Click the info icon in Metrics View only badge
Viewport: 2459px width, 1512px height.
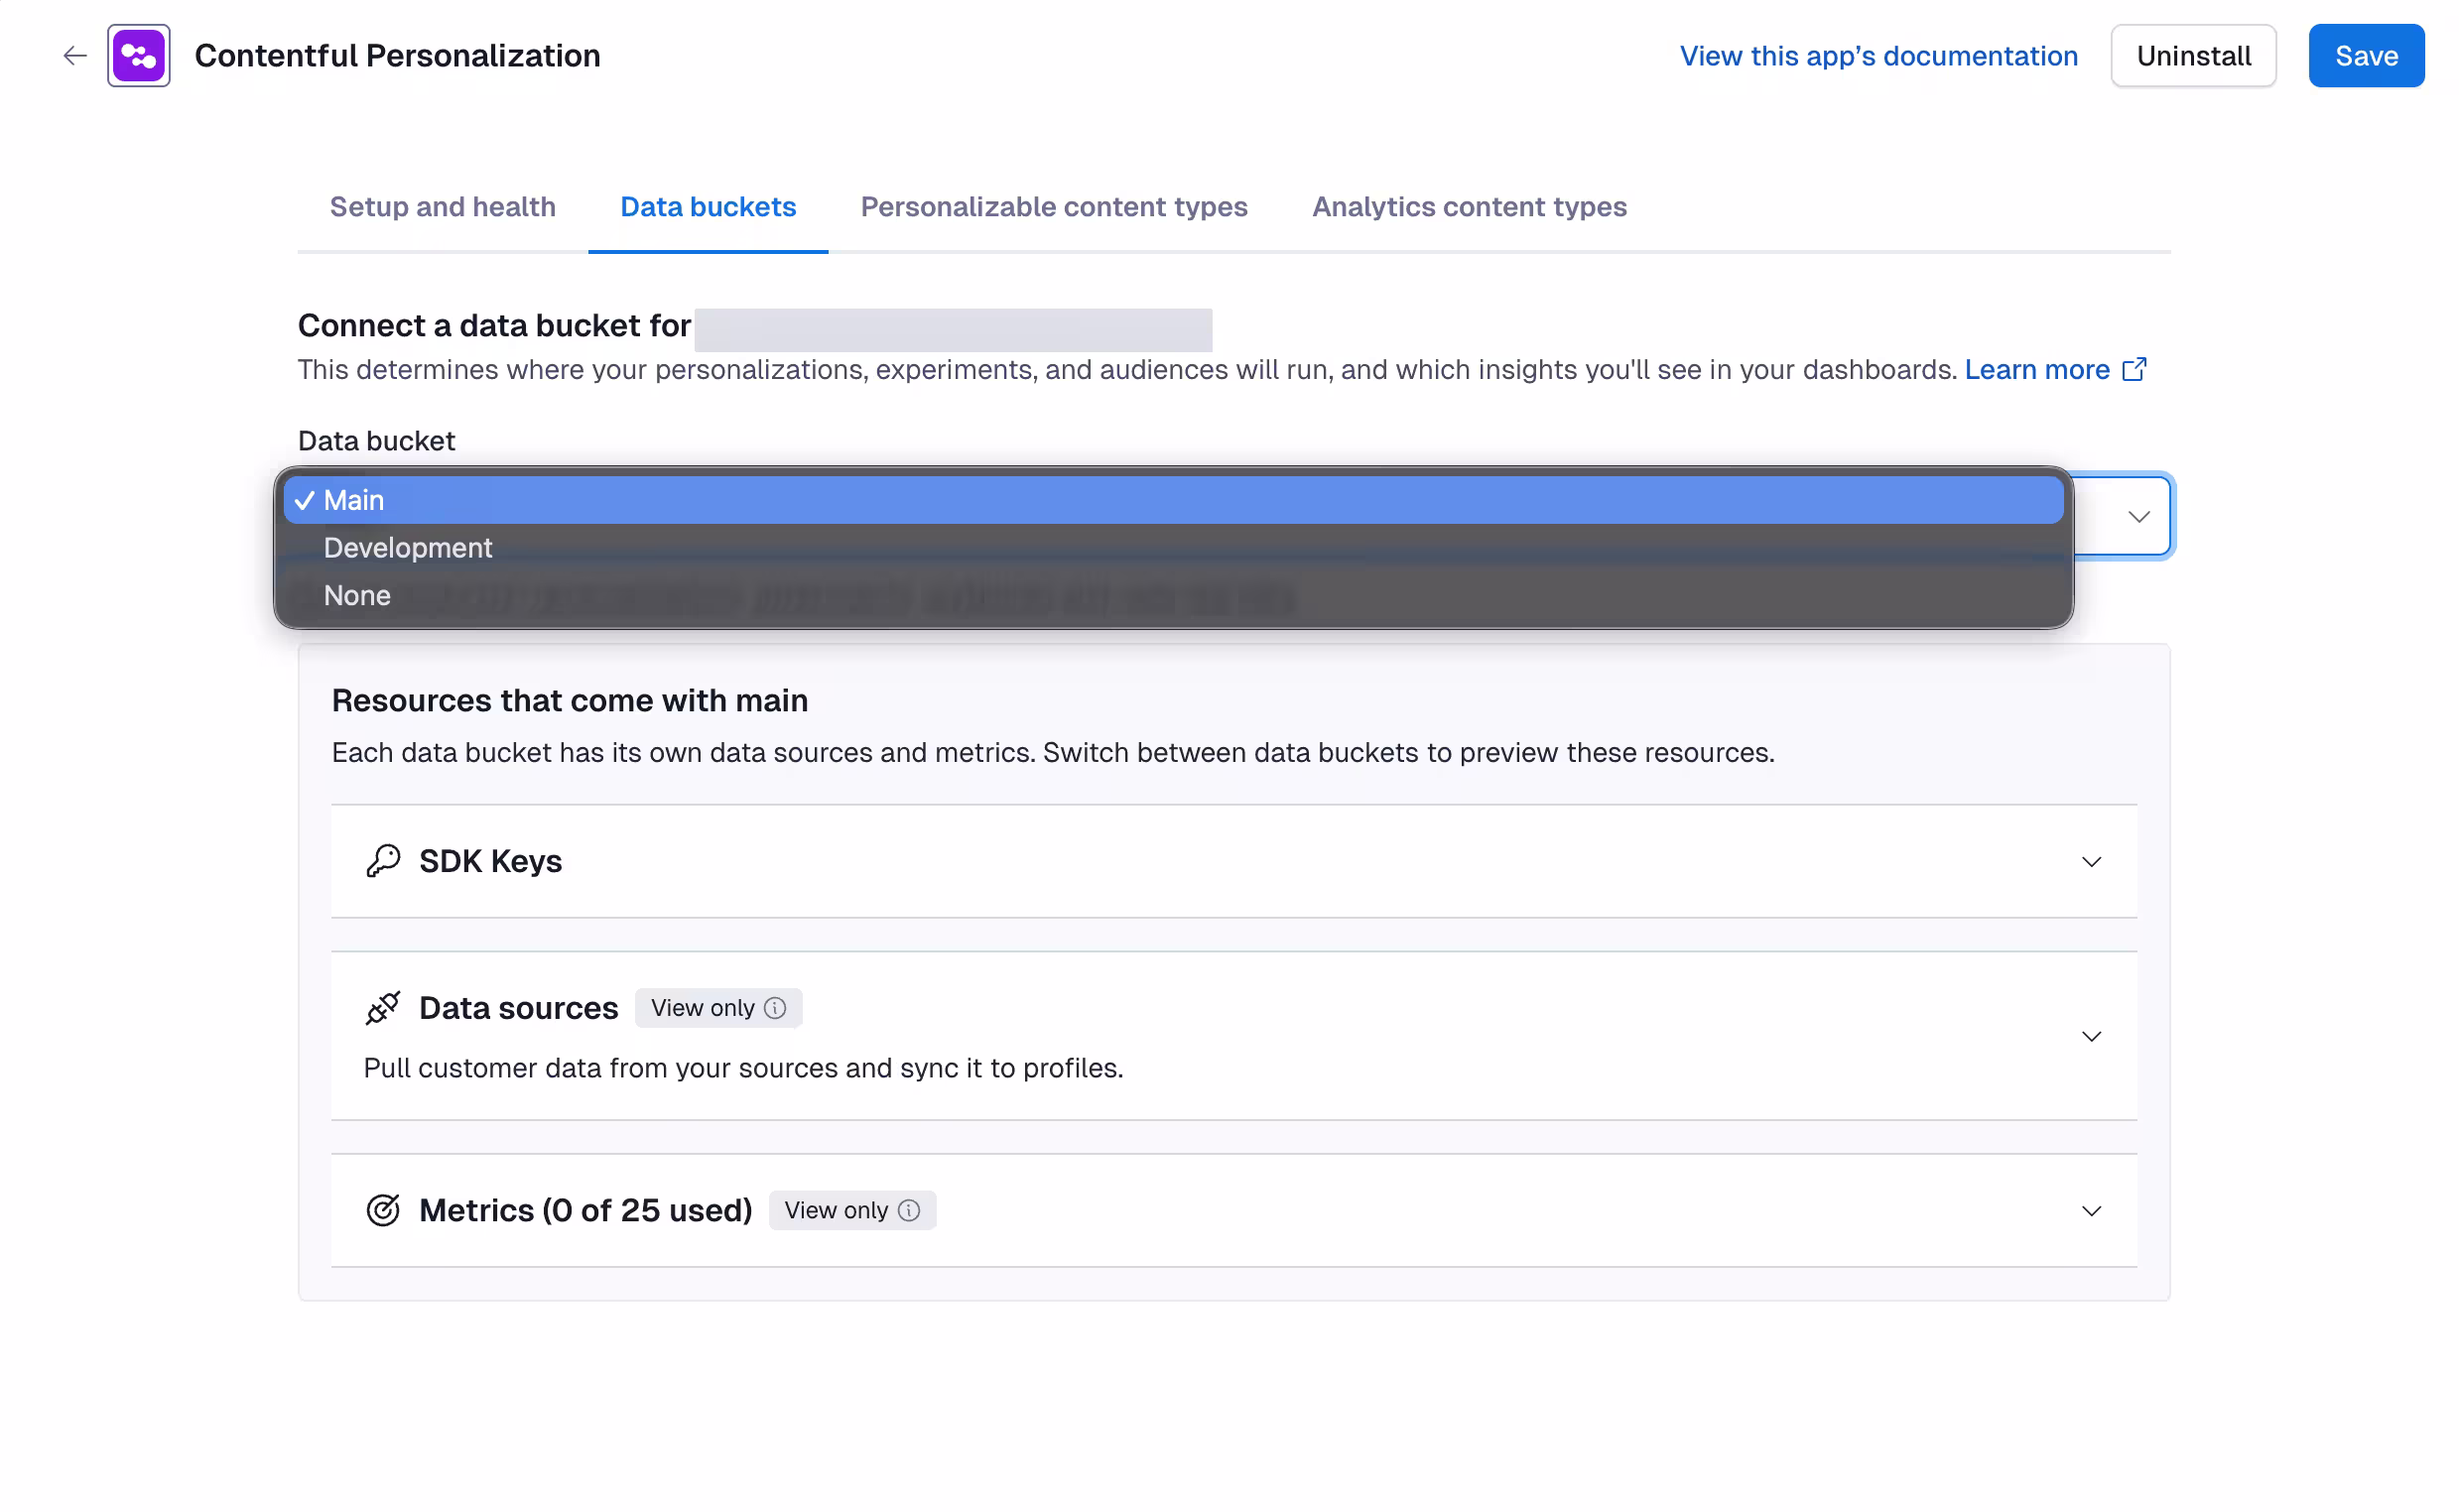point(909,1210)
